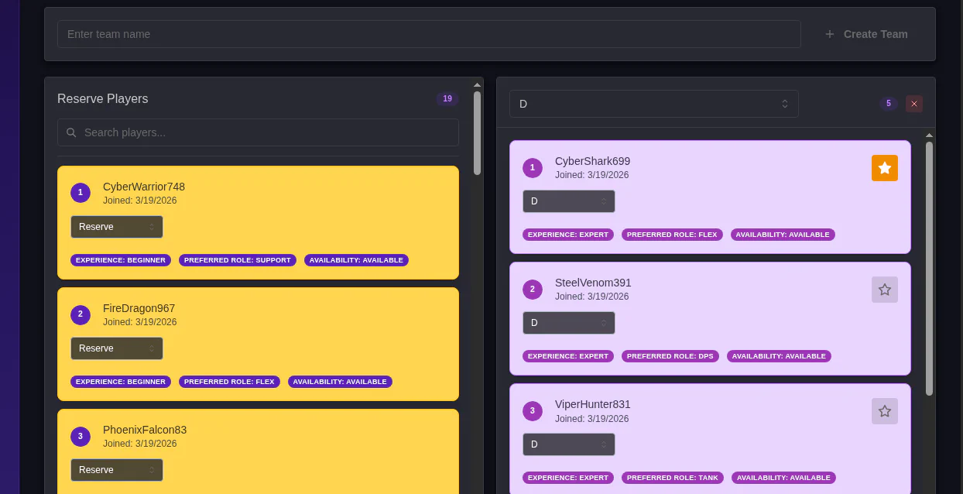Click the Enter team name field
Screen dimensions: 963x494
pos(429,34)
